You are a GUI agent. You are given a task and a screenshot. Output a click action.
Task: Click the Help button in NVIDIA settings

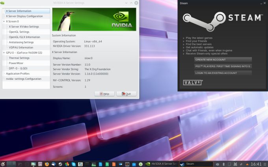(104, 94)
